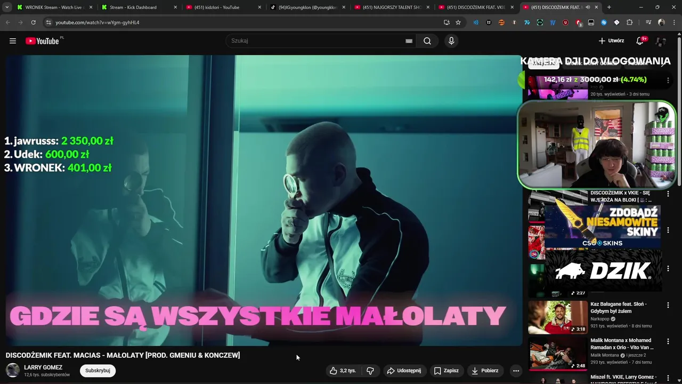Open the YouTube hamburger guide menu

[13, 41]
